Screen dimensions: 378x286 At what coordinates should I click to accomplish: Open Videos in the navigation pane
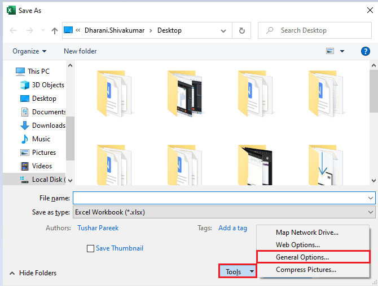coord(36,166)
